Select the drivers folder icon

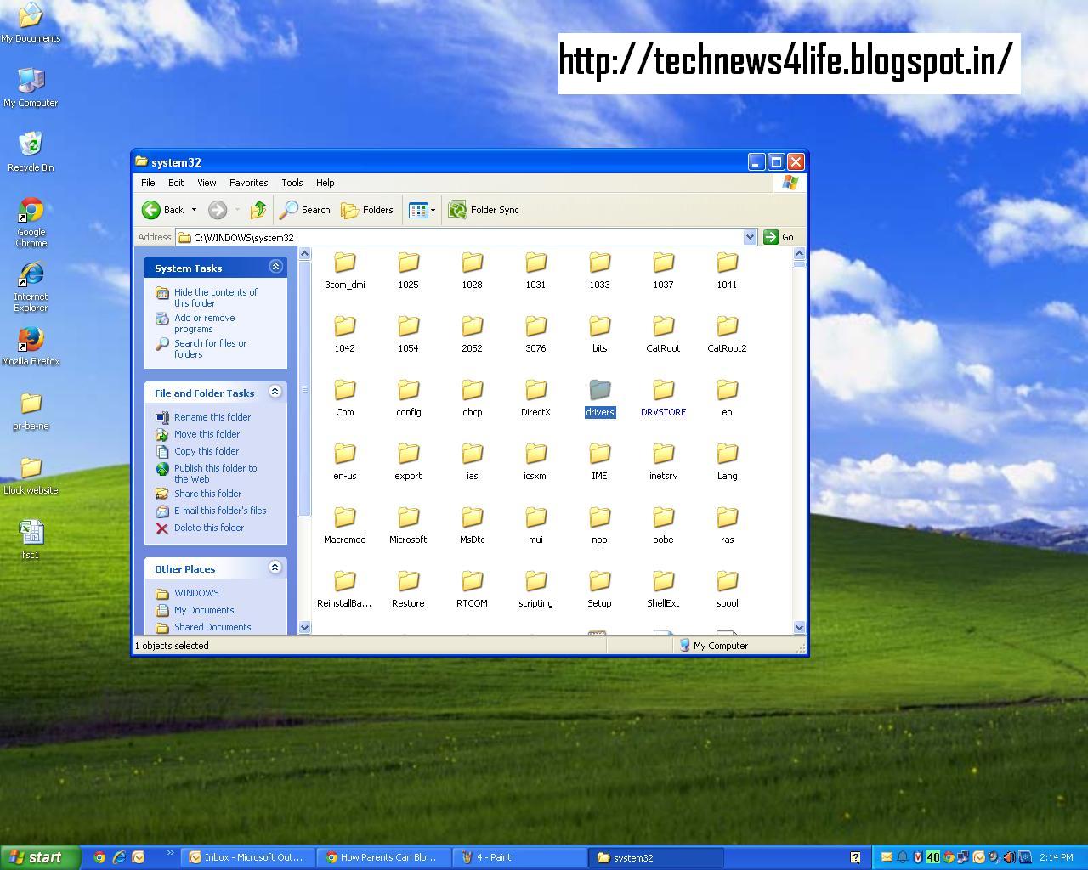point(600,390)
